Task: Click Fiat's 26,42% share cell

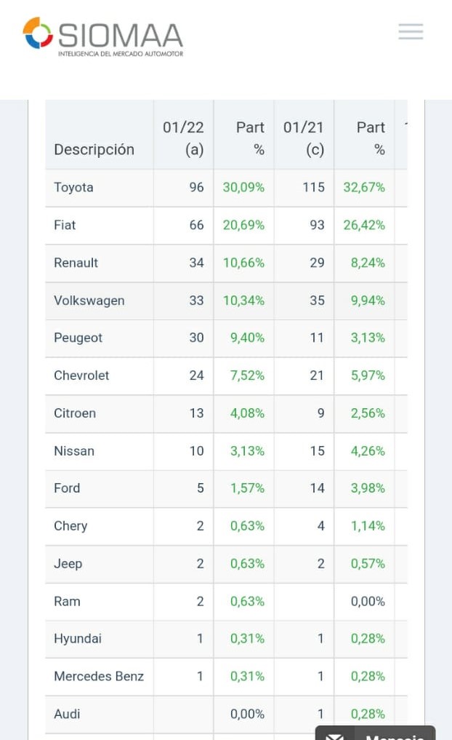Action: tap(364, 225)
